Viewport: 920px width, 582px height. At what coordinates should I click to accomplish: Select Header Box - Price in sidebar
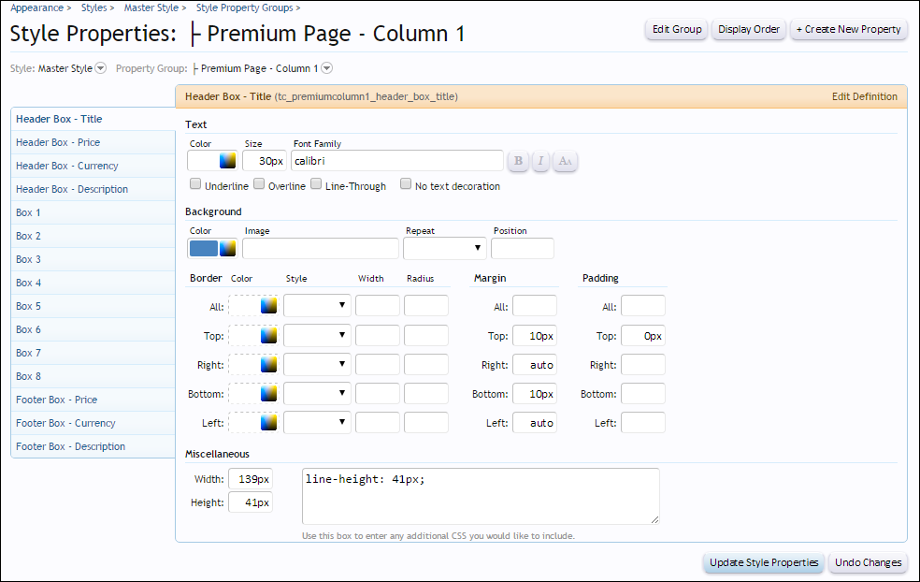(58, 142)
